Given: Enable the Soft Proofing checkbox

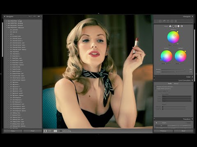Looking at the screenshot, I should pyautogui.click(x=61, y=131).
